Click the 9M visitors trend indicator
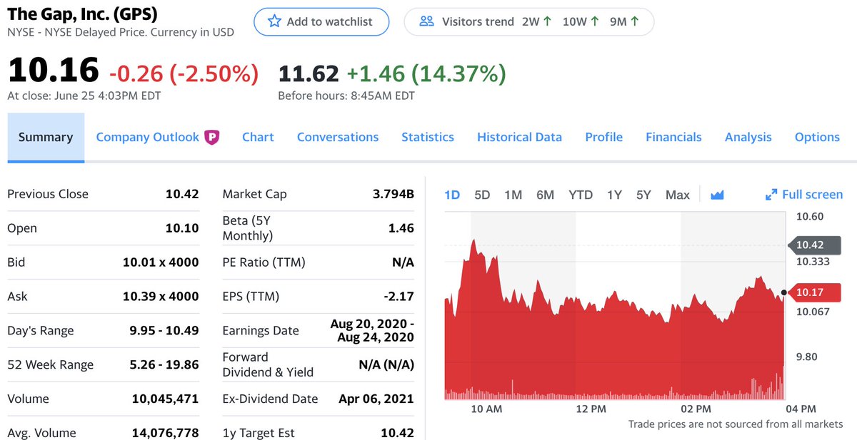The width and height of the screenshot is (857, 440). [x=623, y=21]
